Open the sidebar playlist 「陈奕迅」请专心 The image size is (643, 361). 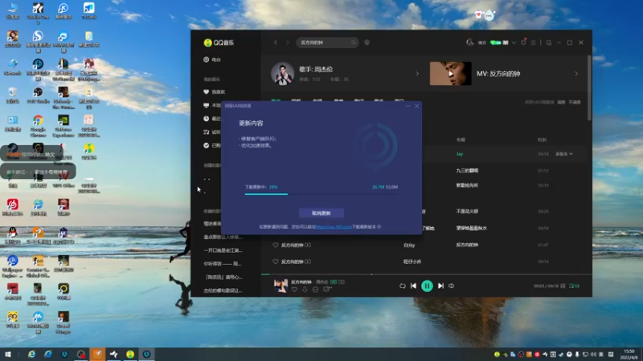coord(223,277)
